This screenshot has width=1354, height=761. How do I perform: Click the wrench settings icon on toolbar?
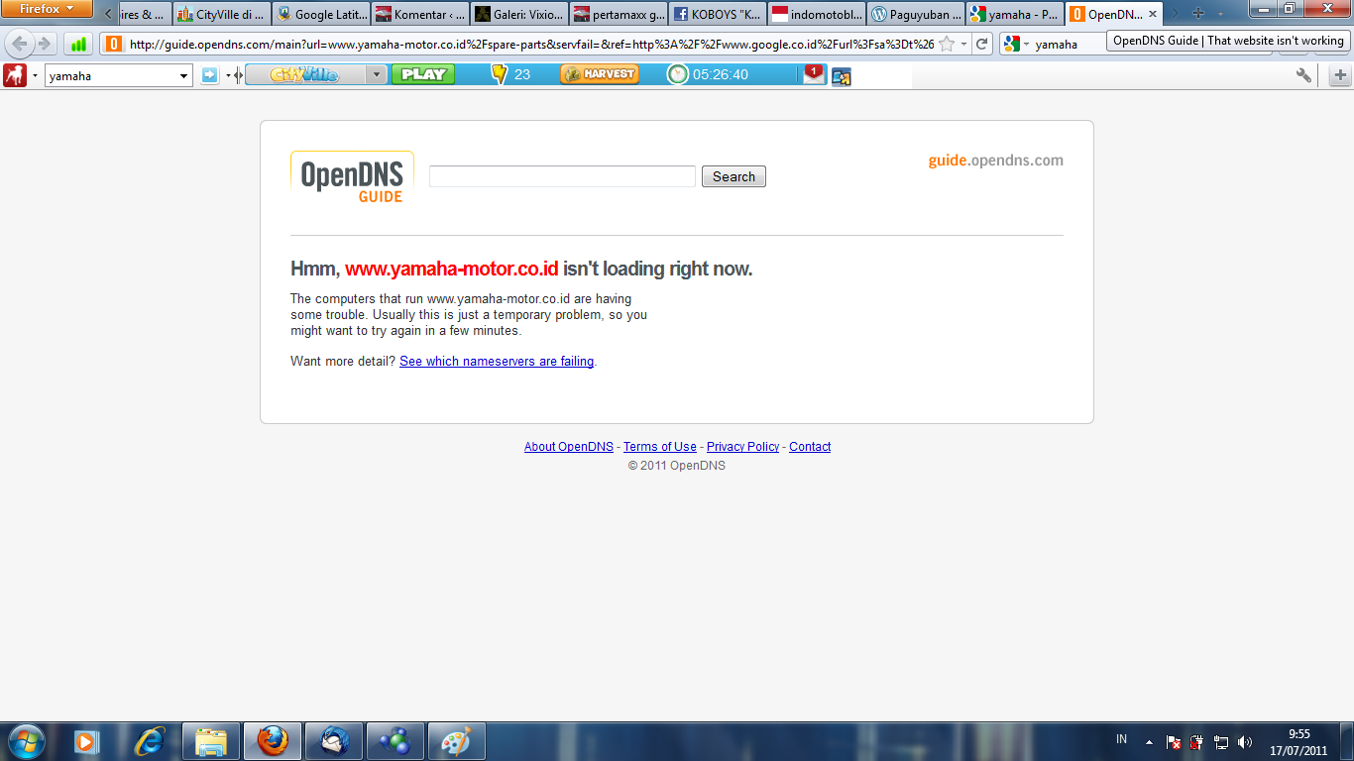1303,75
